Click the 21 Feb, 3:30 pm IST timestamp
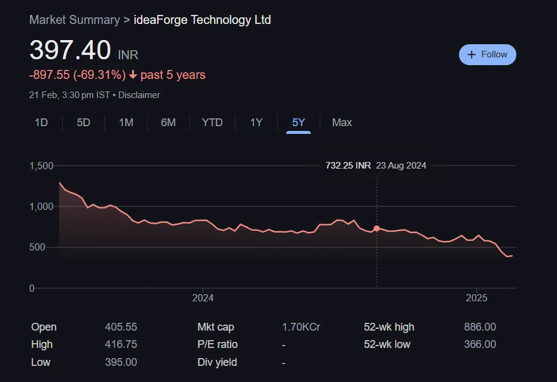This screenshot has height=382, width=557. 69,95
